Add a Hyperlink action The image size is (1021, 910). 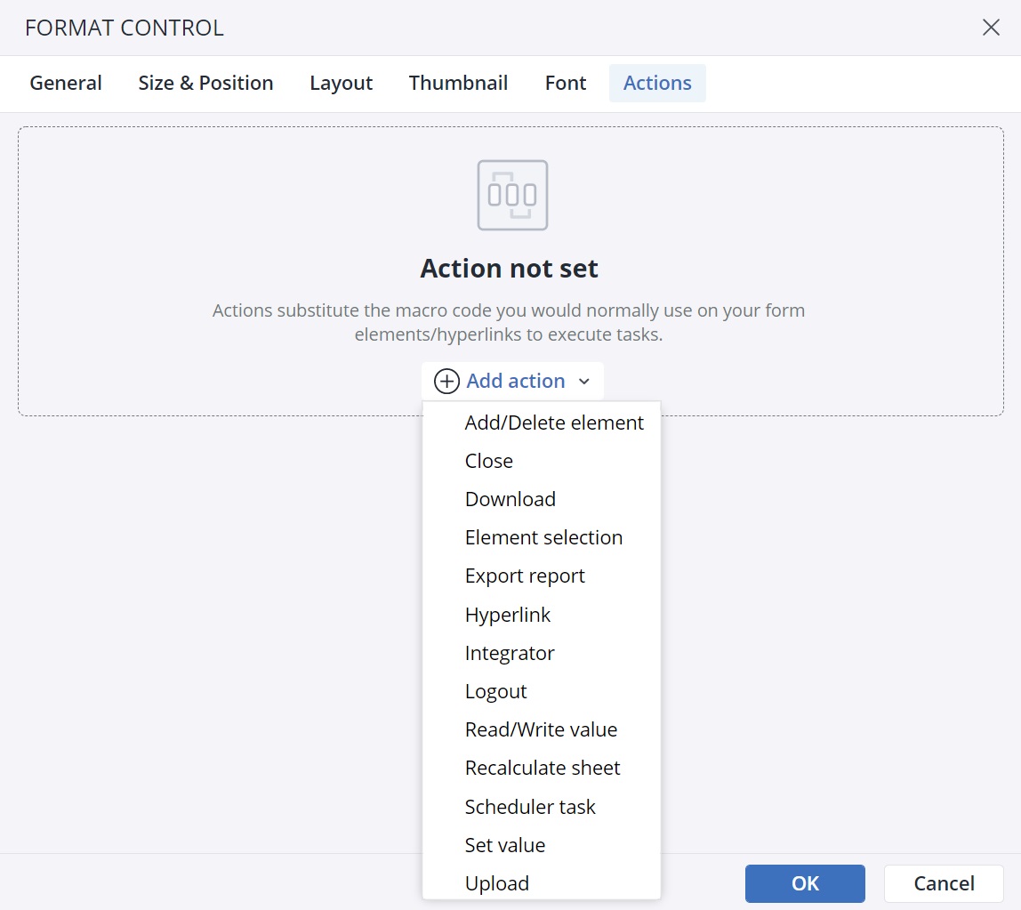(541, 615)
